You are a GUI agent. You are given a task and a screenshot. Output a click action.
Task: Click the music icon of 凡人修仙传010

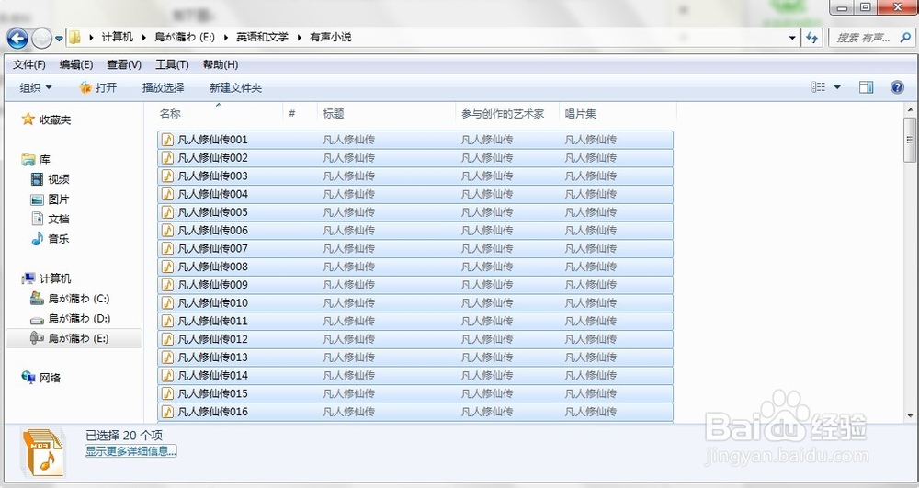click(x=167, y=303)
